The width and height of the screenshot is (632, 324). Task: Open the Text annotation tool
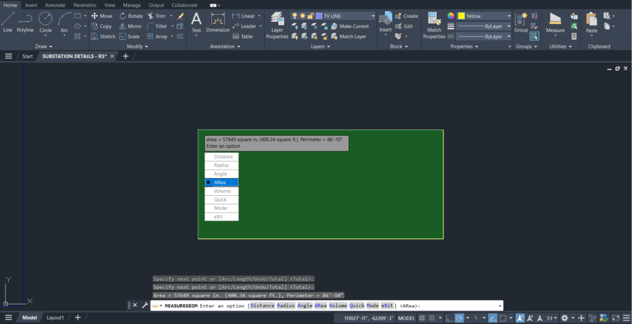point(196,23)
